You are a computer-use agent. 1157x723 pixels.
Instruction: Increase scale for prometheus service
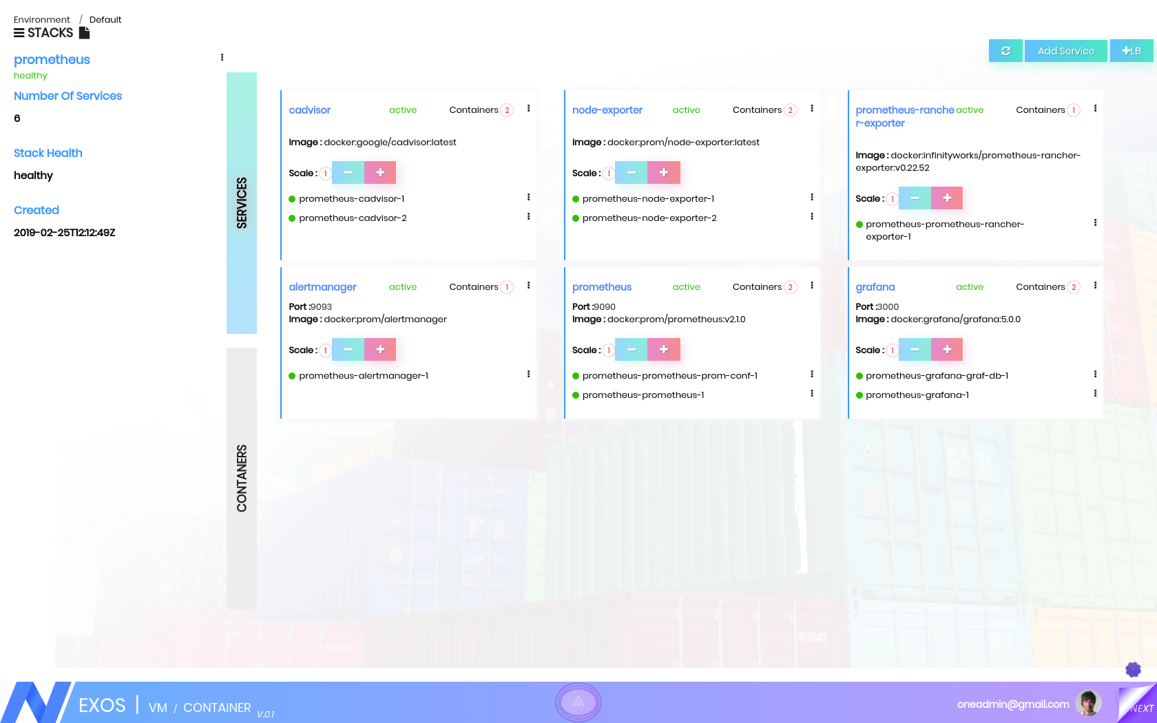click(x=664, y=350)
